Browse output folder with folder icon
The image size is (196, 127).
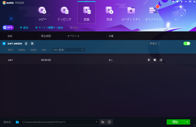pyautogui.click(x=103, y=122)
